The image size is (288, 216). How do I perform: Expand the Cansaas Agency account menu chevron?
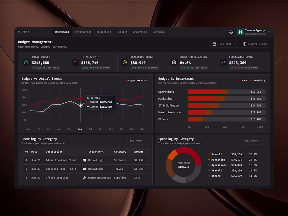269,32
